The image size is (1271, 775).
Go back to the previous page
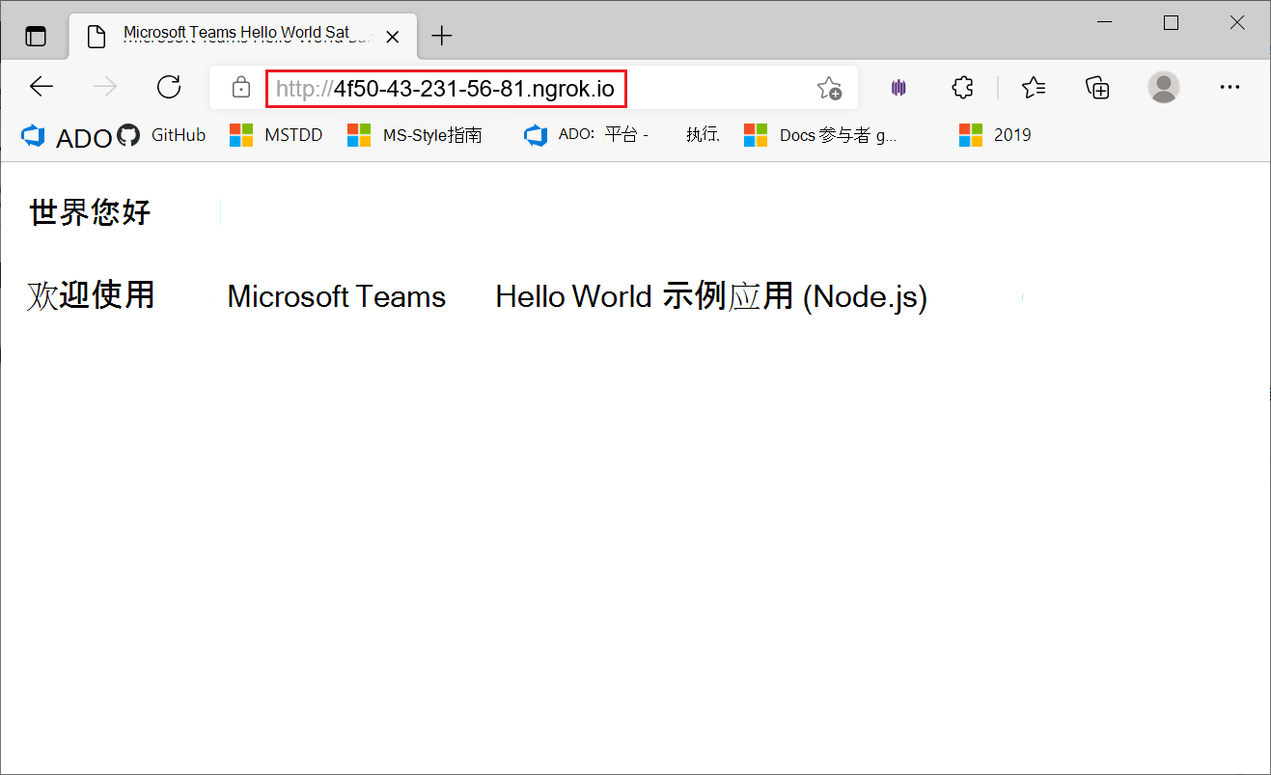41,88
